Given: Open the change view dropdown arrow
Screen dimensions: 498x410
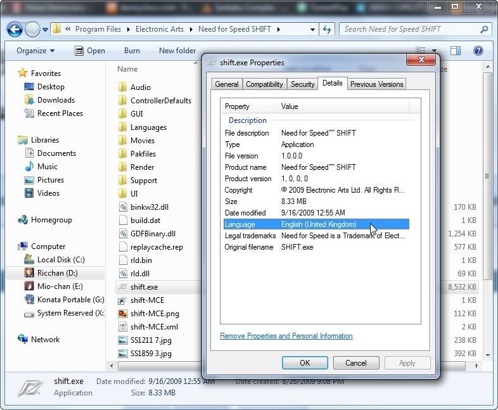Looking at the screenshot, I should point(435,51).
